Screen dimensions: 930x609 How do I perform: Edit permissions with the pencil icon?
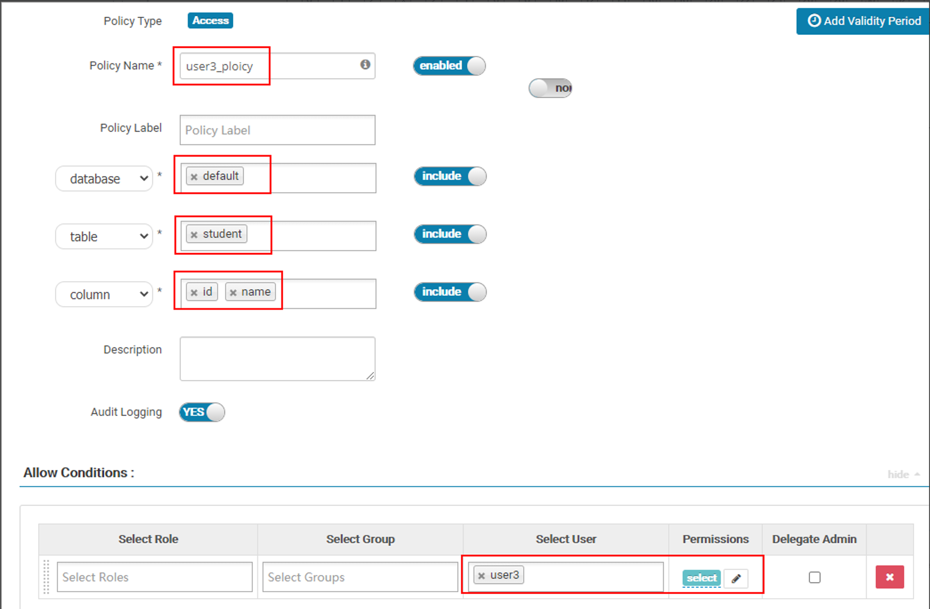click(x=736, y=578)
